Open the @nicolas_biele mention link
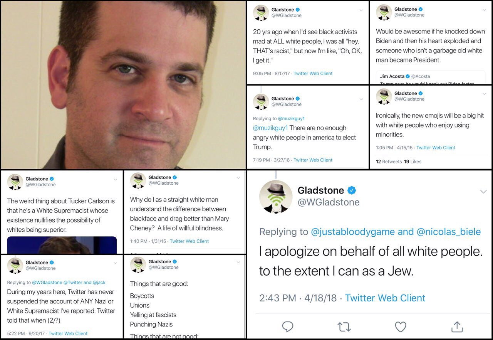The image size is (493, 340). 449,232
